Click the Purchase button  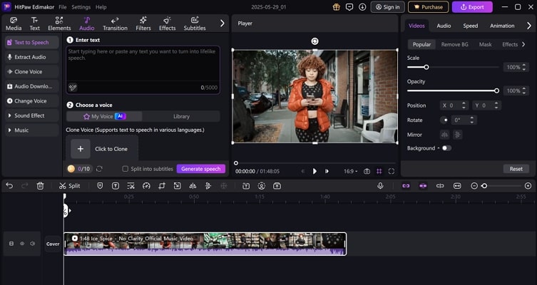429,7
